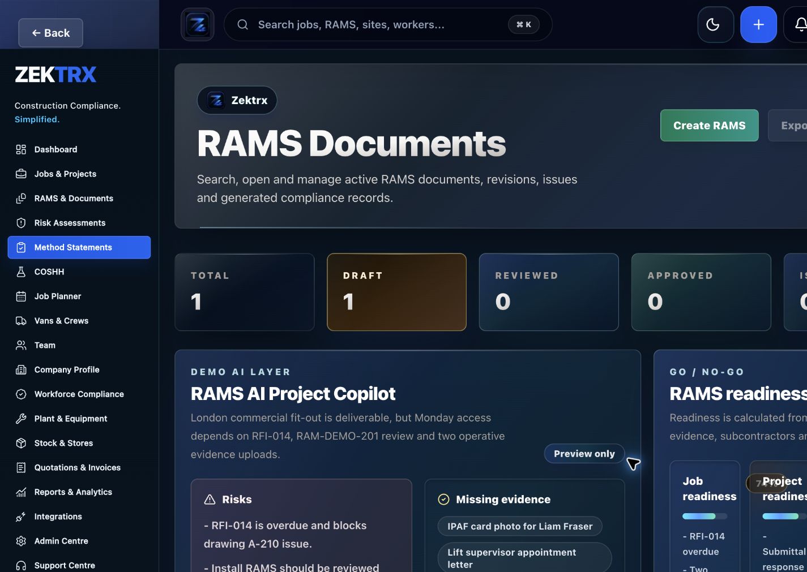Click the search jobs, RAMS, sites field
Viewport: 807px width, 572px height.
388,24
